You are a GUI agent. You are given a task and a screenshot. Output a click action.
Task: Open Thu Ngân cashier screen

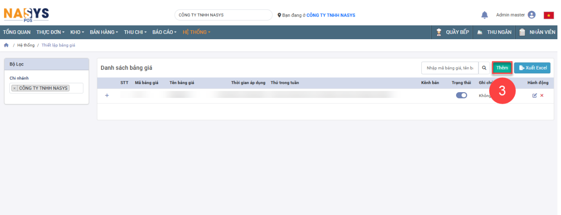click(494, 32)
